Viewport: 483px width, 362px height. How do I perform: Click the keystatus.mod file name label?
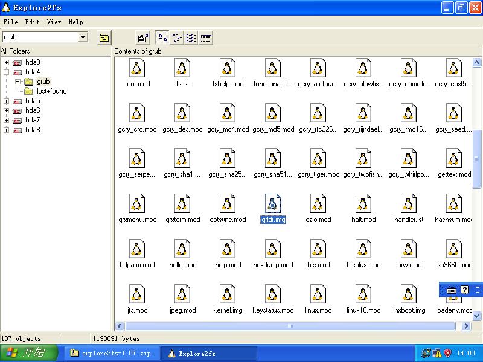click(x=273, y=310)
